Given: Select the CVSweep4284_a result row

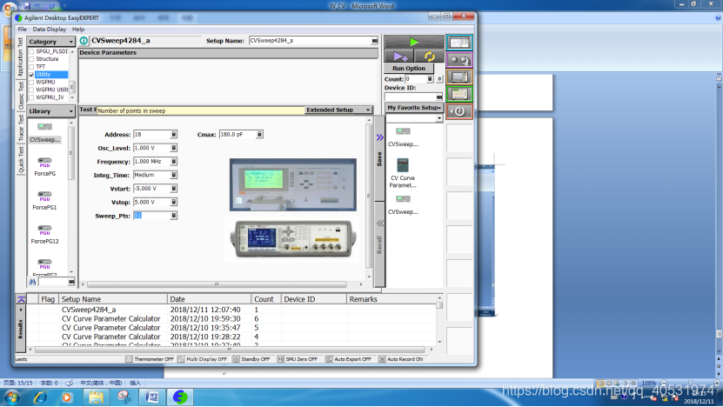Looking at the screenshot, I should point(233,310).
